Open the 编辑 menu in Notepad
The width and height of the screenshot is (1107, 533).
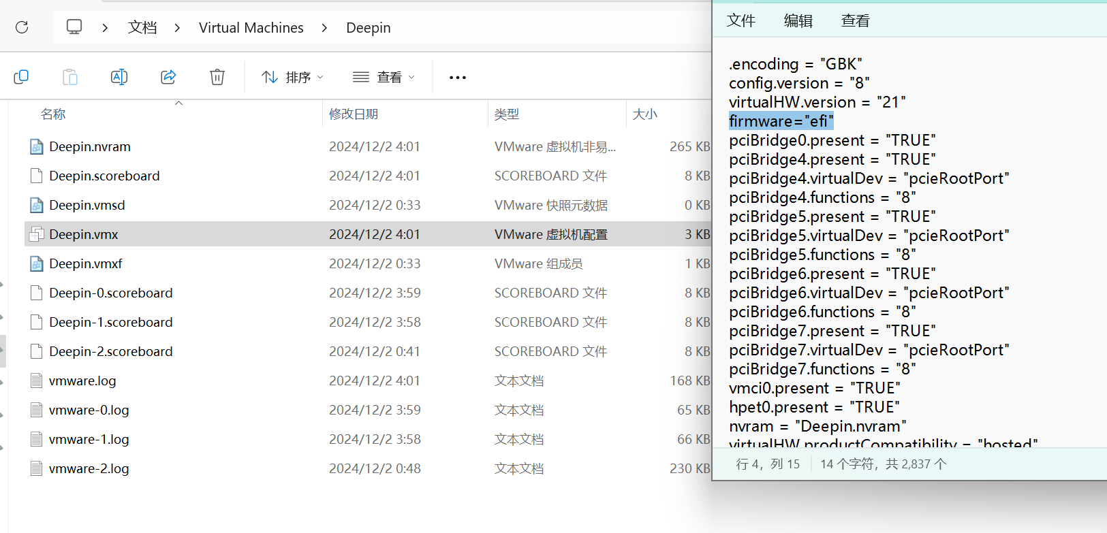tap(798, 20)
